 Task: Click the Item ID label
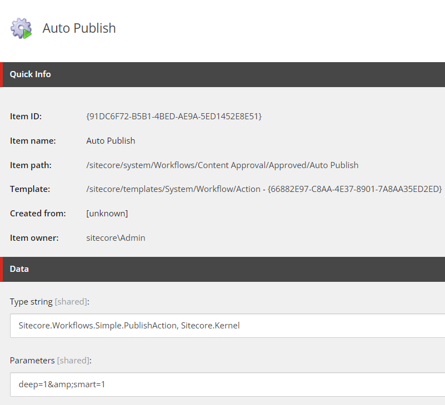click(x=26, y=117)
